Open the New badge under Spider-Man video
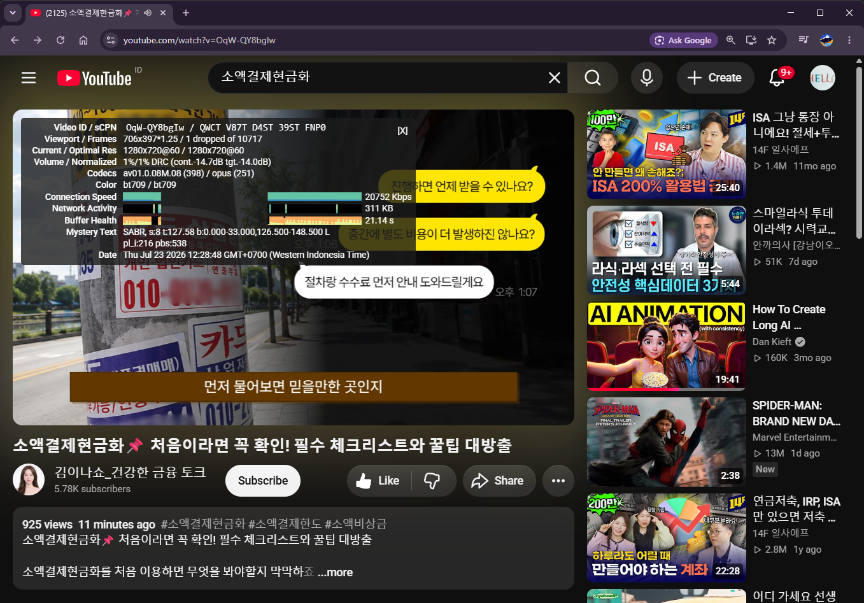The width and height of the screenshot is (864, 603). point(765,469)
